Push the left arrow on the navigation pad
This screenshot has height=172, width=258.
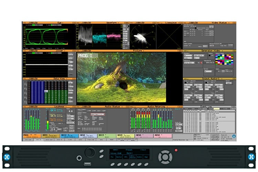click(160, 157)
